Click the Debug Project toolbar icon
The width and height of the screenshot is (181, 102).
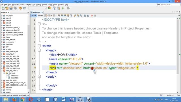pos(68,8)
